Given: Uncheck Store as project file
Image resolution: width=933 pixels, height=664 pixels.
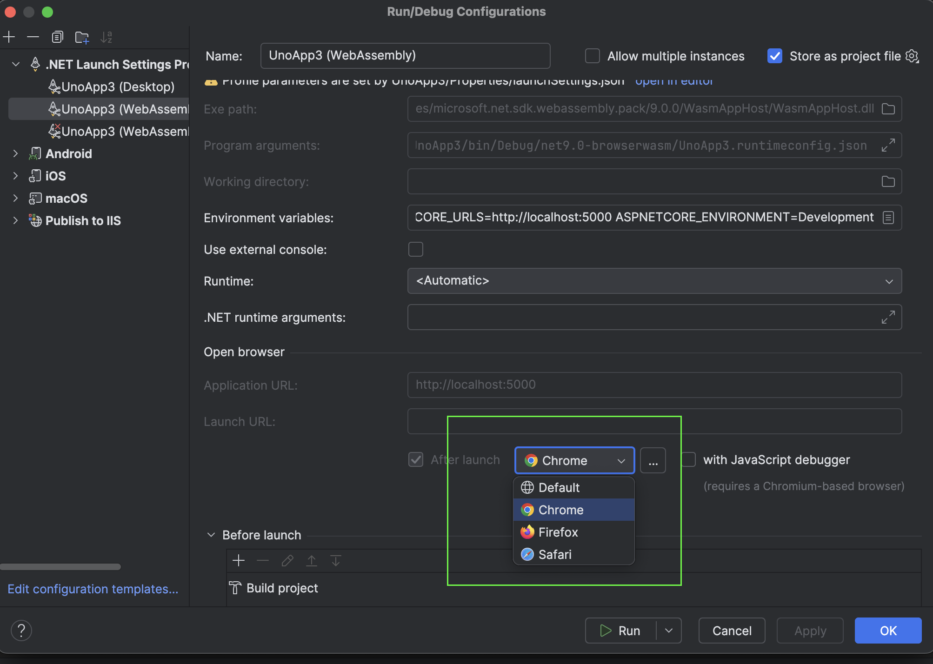Looking at the screenshot, I should (x=774, y=56).
